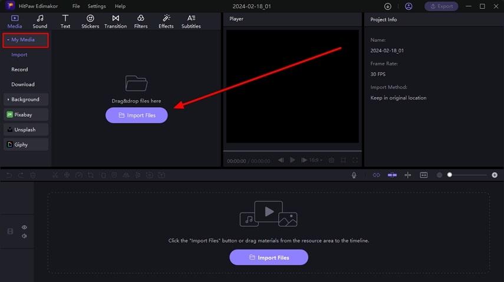Select Record under My Media
The image size is (504, 282).
19,69
